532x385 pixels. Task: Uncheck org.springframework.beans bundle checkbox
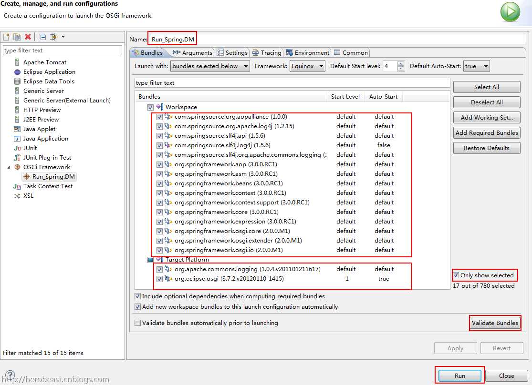point(159,183)
